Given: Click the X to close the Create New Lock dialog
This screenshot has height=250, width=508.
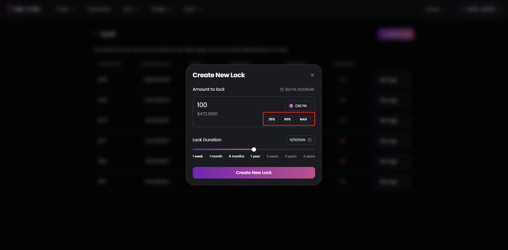Looking at the screenshot, I should (312, 75).
